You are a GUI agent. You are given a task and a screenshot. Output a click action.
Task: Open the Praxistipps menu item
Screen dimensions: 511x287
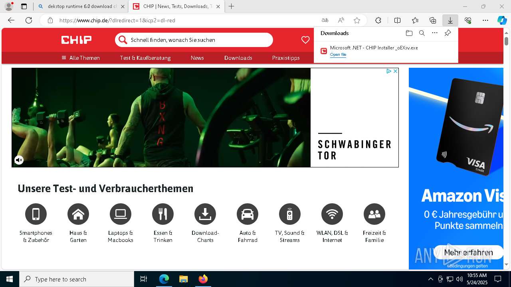[x=286, y=58]
